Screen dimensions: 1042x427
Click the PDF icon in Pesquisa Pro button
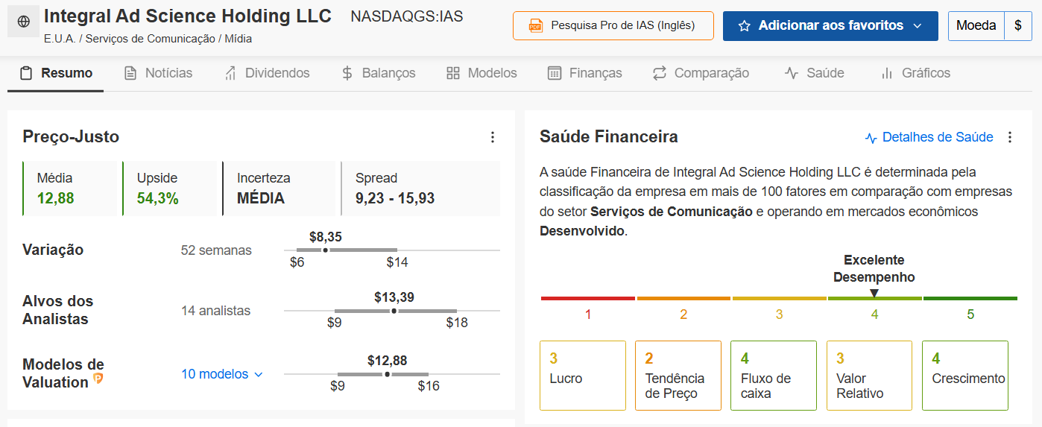point(535,25)
